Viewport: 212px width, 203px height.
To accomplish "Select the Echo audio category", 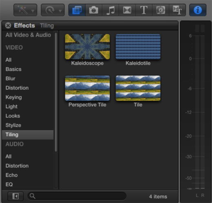I will pyautogui.click(x=11, y=175).
